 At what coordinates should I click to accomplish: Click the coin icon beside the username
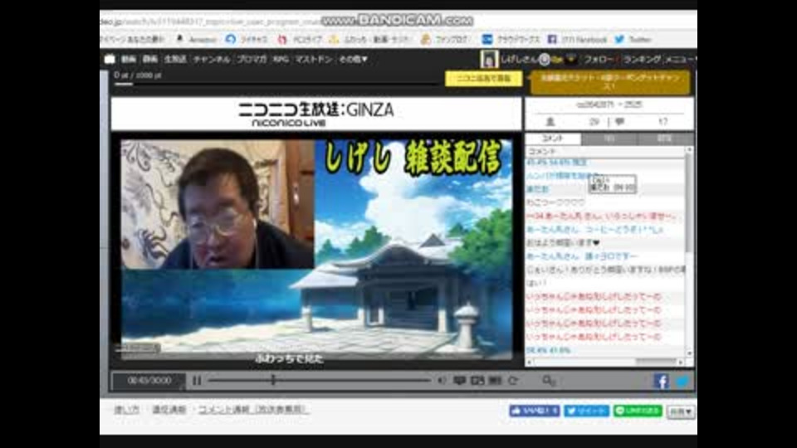[x=545, y=60]
